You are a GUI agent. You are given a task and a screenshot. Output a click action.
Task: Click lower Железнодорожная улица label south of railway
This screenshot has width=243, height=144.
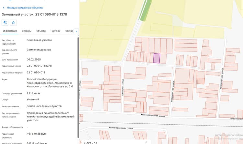[121, 128]
